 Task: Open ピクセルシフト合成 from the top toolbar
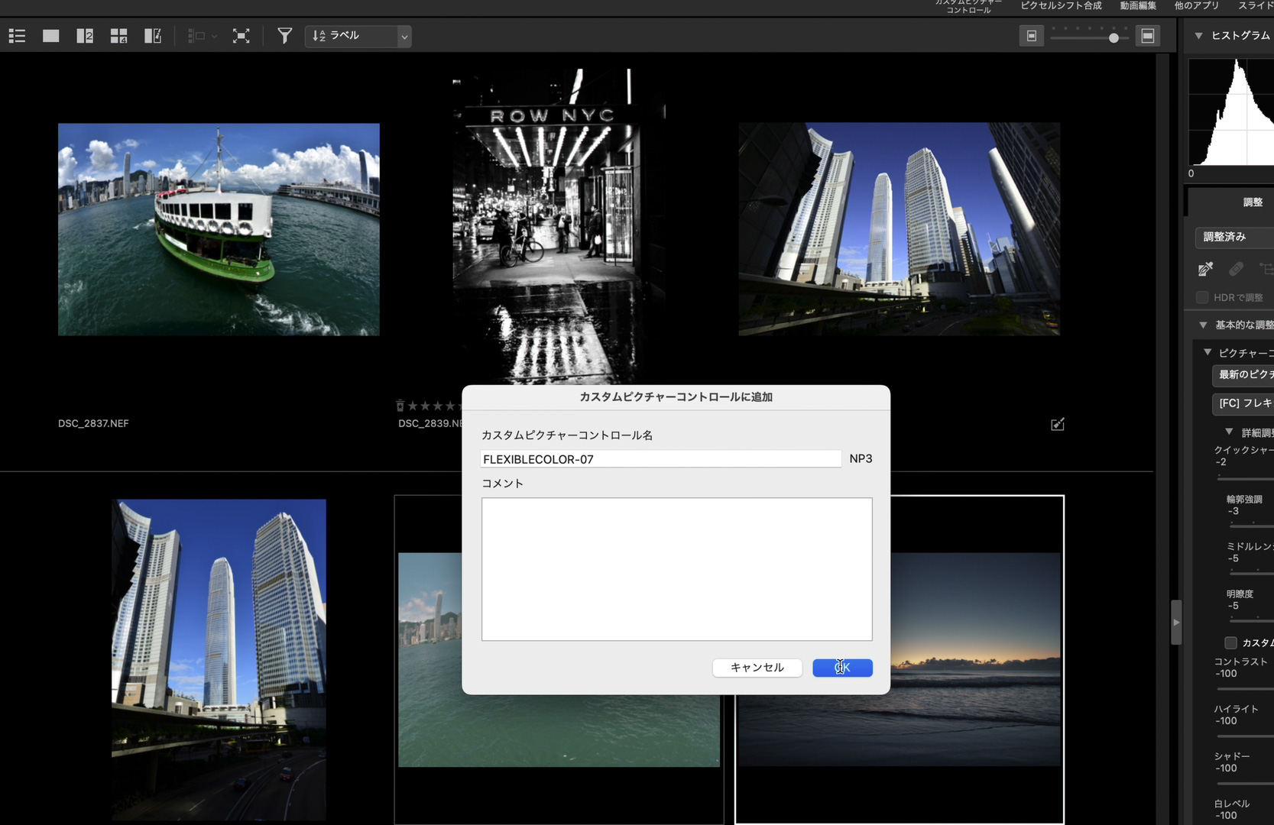1061,5
